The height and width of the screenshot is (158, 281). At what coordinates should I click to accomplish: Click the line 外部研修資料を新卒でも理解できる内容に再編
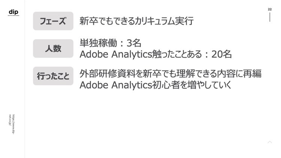click(170, 74)
